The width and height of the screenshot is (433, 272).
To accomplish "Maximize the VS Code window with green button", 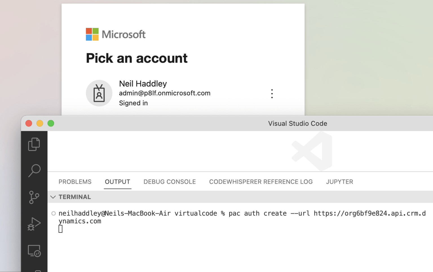I will (x=51, y=123).
